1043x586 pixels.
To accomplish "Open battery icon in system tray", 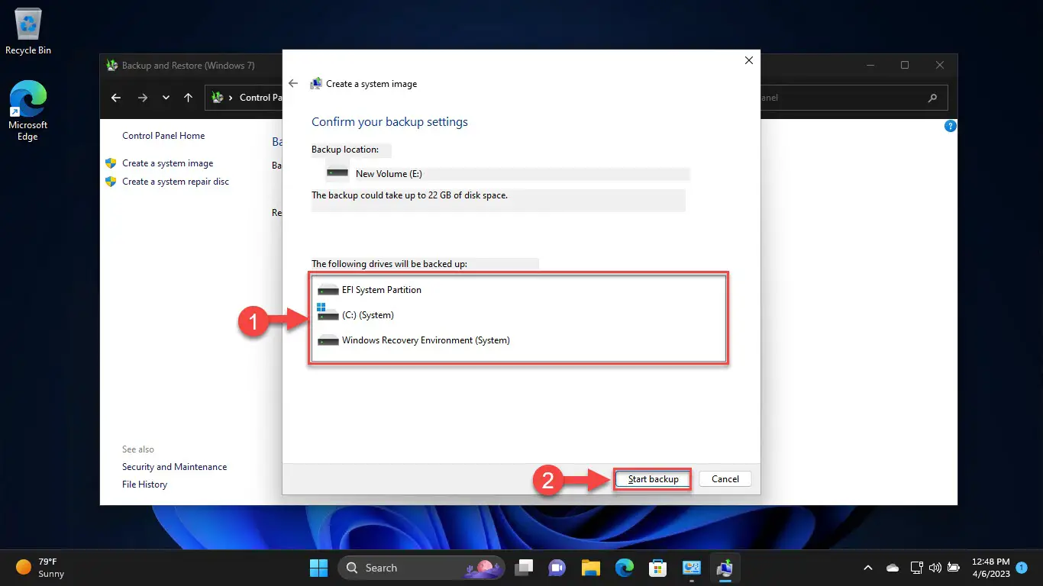I will (953, 568).
